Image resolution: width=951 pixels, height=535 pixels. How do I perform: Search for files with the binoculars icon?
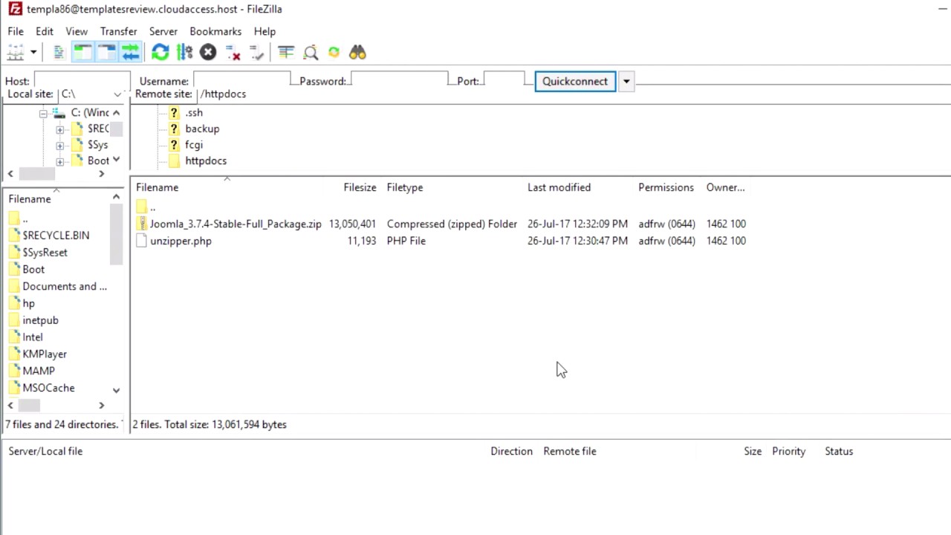point(357,52)
